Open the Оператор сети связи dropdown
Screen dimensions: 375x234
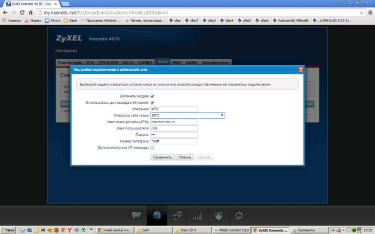point(187,115)
